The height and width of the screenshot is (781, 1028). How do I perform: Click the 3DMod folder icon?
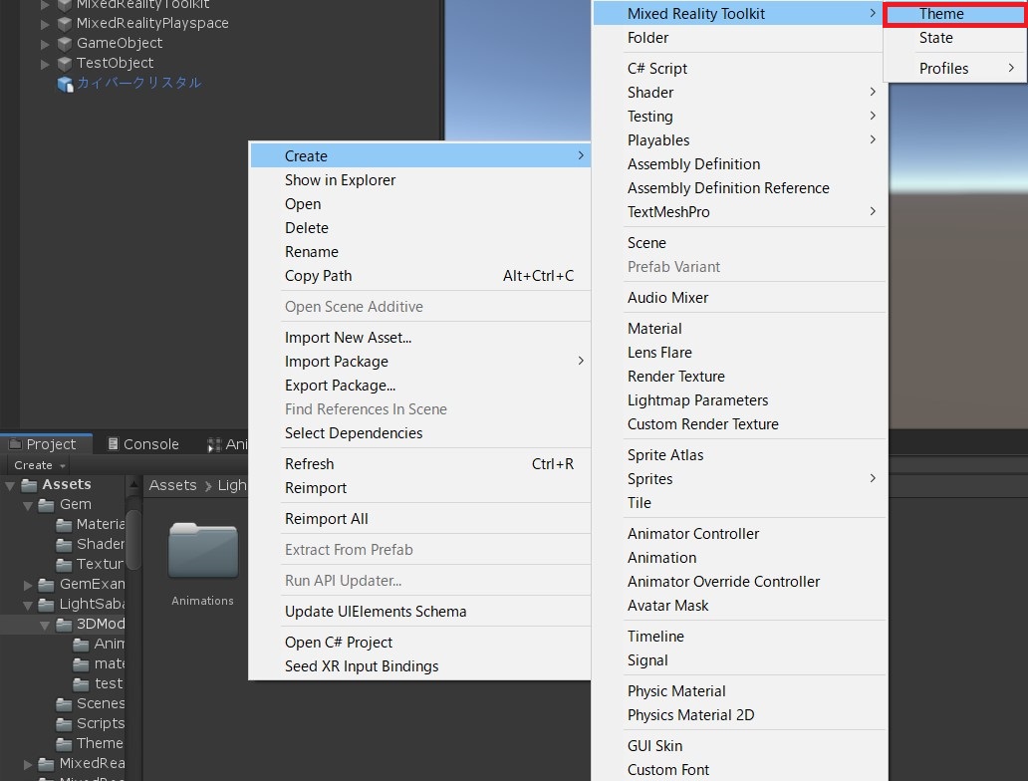(x=64, y=625)
